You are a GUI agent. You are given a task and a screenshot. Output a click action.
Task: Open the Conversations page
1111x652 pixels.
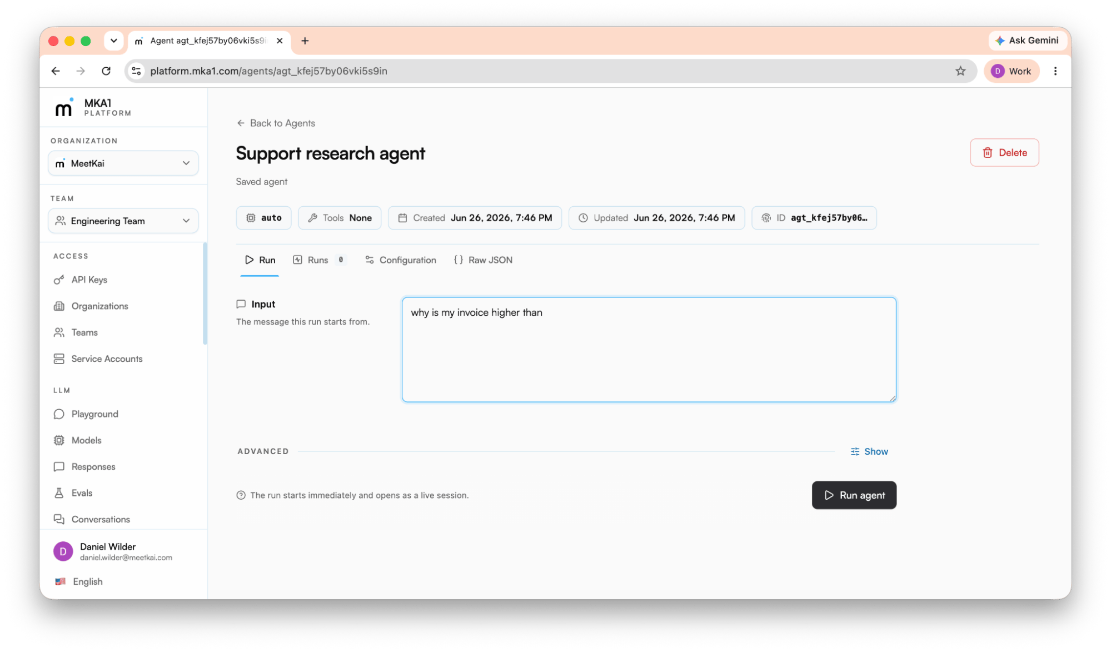point(101,519)
